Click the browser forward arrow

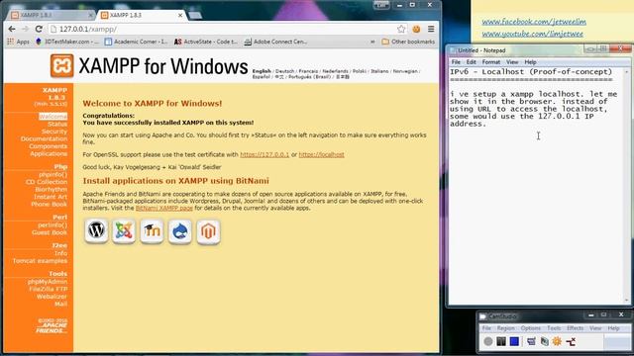pos(25,29)
